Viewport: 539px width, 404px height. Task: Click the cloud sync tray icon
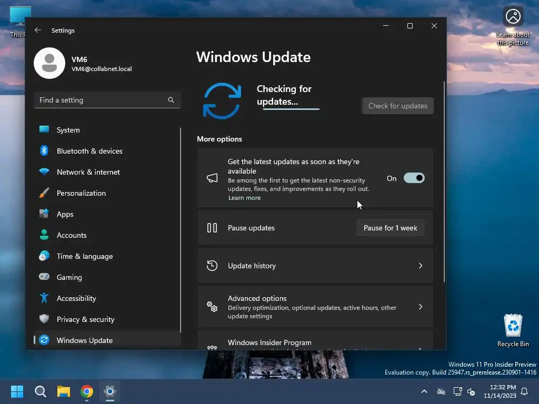point(441,391)
